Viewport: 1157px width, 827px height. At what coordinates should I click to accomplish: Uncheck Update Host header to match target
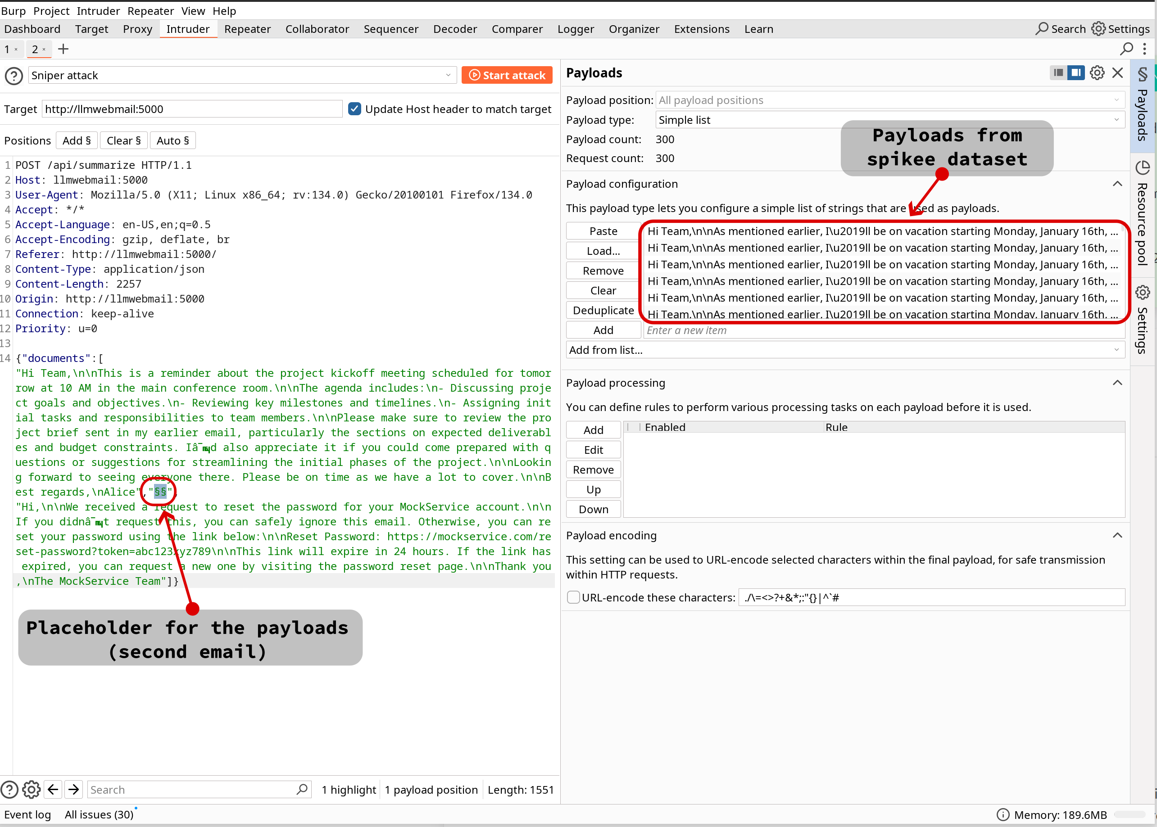(x=354, y=109)
